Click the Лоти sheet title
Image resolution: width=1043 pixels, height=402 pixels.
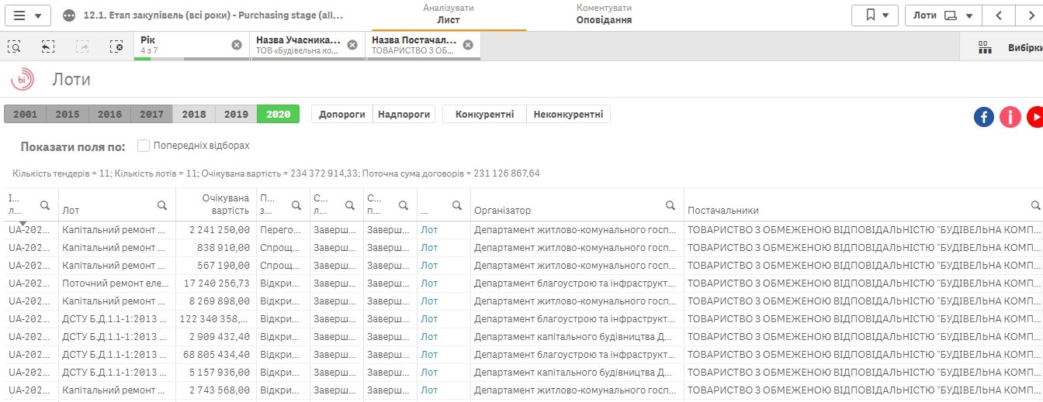point(71,79)
